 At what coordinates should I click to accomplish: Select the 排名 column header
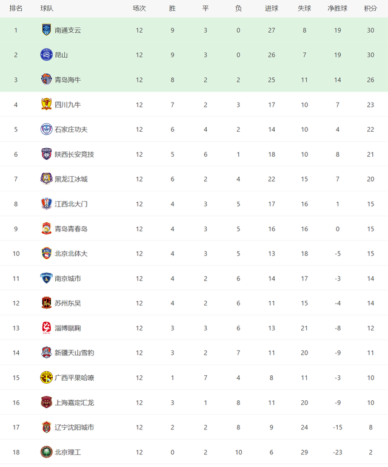pyautogui.click(x=16, y=9)
